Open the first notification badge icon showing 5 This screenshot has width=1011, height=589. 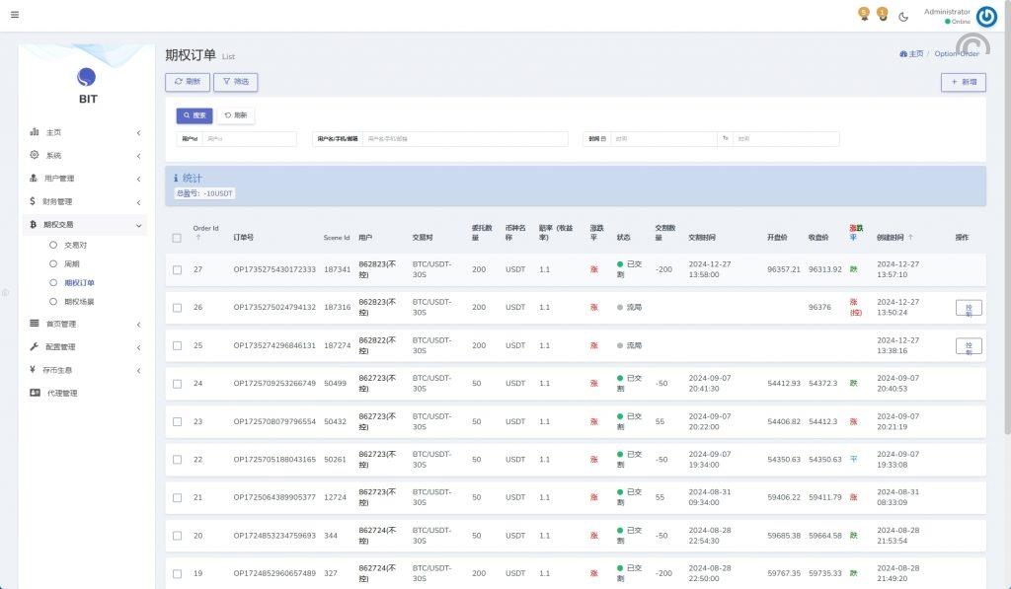point(864,14)
